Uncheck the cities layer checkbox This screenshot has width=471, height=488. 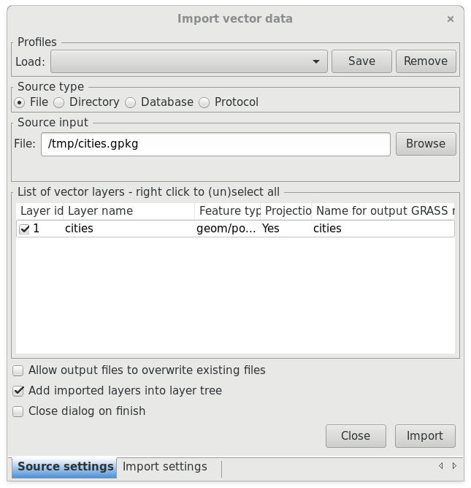pos(24,229)
